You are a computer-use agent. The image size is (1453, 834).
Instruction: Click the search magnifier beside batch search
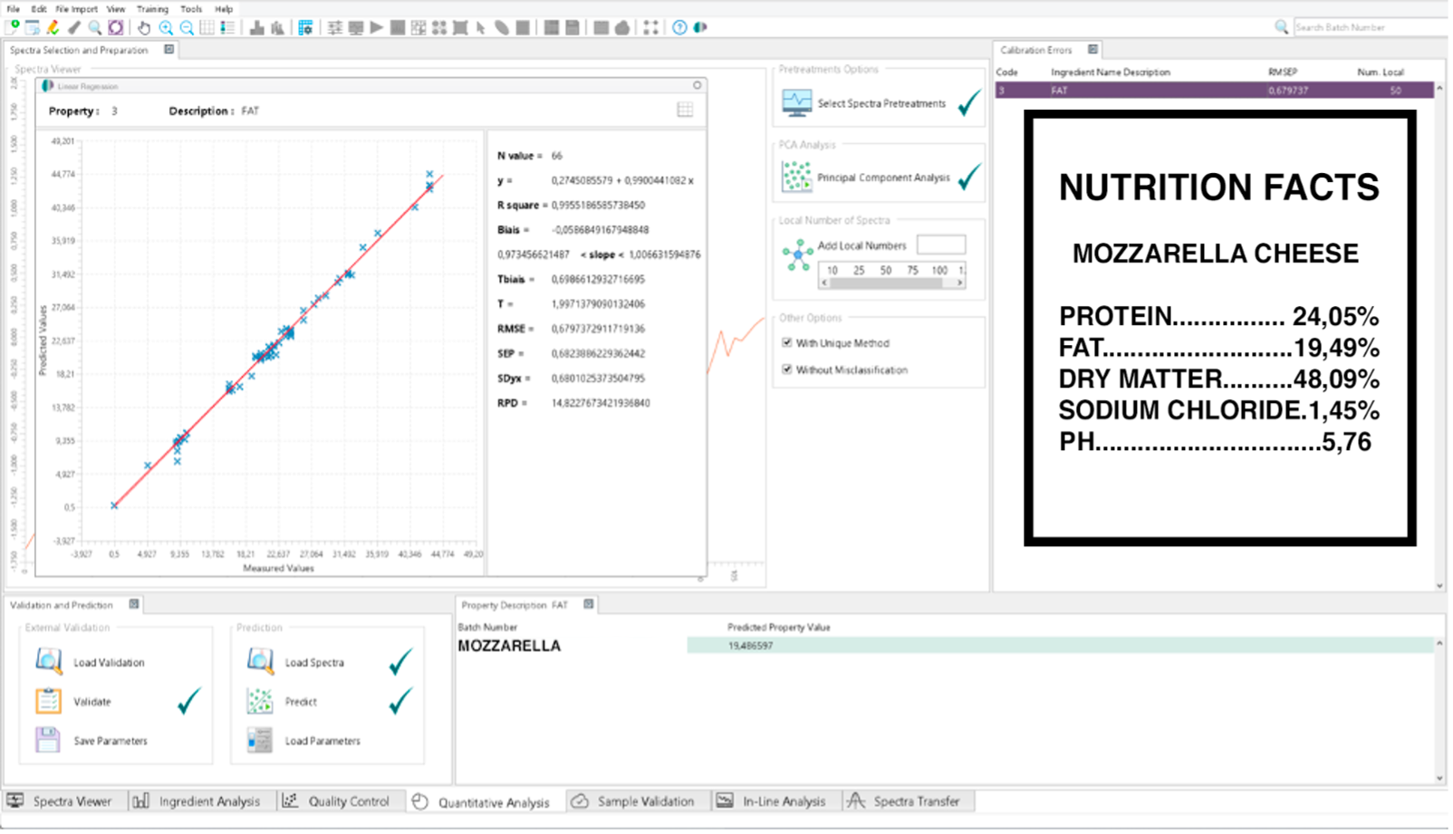pyautogui.click(x=1281, y=27)
